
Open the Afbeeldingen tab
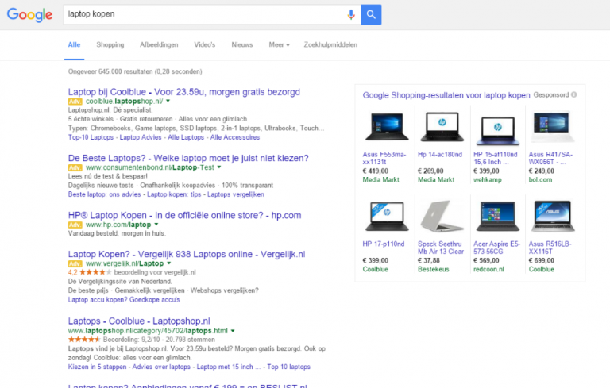pos(159,44)
